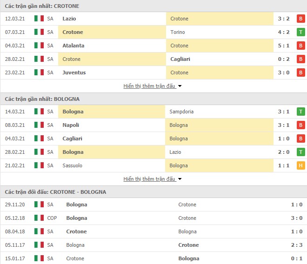Expand more Bologna matches with the arrow
Image resolution: width=307 pixels, height=264 pixels.
pyautogui.click(x=180, y=179)
